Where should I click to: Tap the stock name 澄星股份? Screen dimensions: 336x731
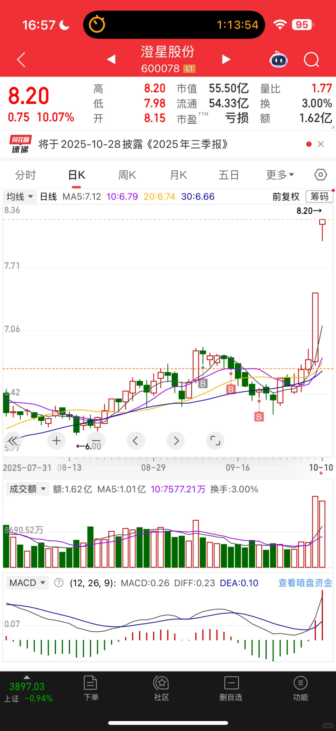168,52
